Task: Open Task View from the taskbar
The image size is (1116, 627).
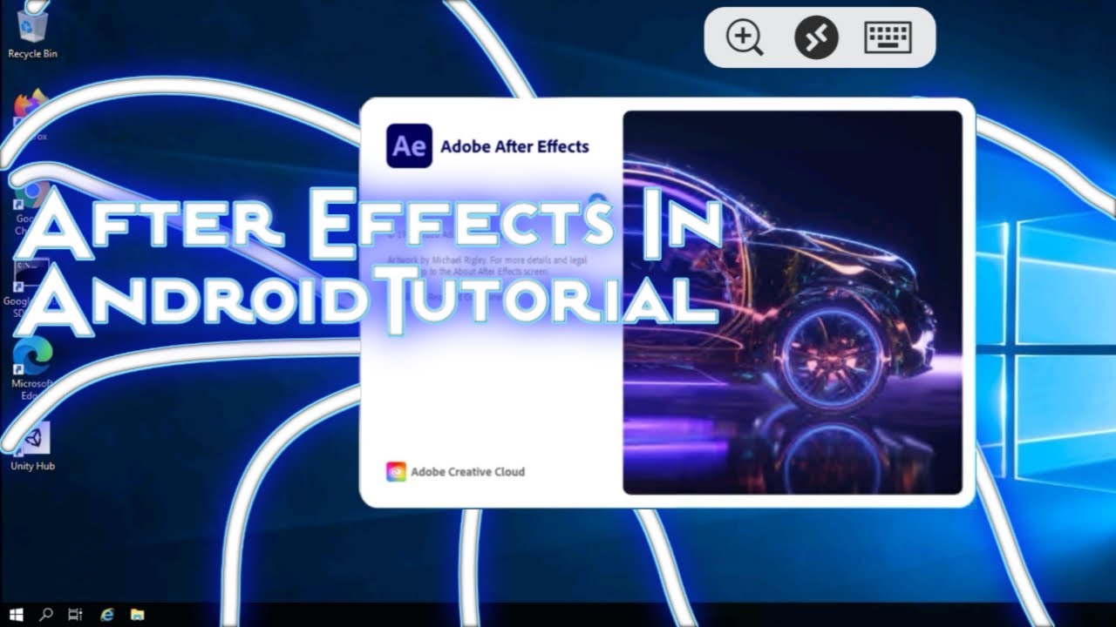Action: click(x=76, y=615)
